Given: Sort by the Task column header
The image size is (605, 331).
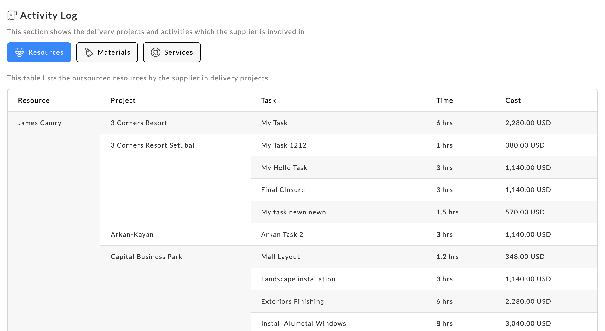Looking at the screenshot, I should click(268, 100).
